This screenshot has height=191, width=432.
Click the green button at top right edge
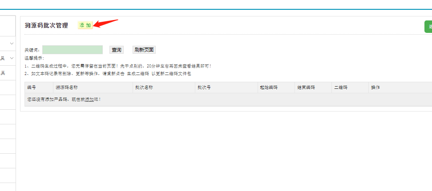point(428,27)
